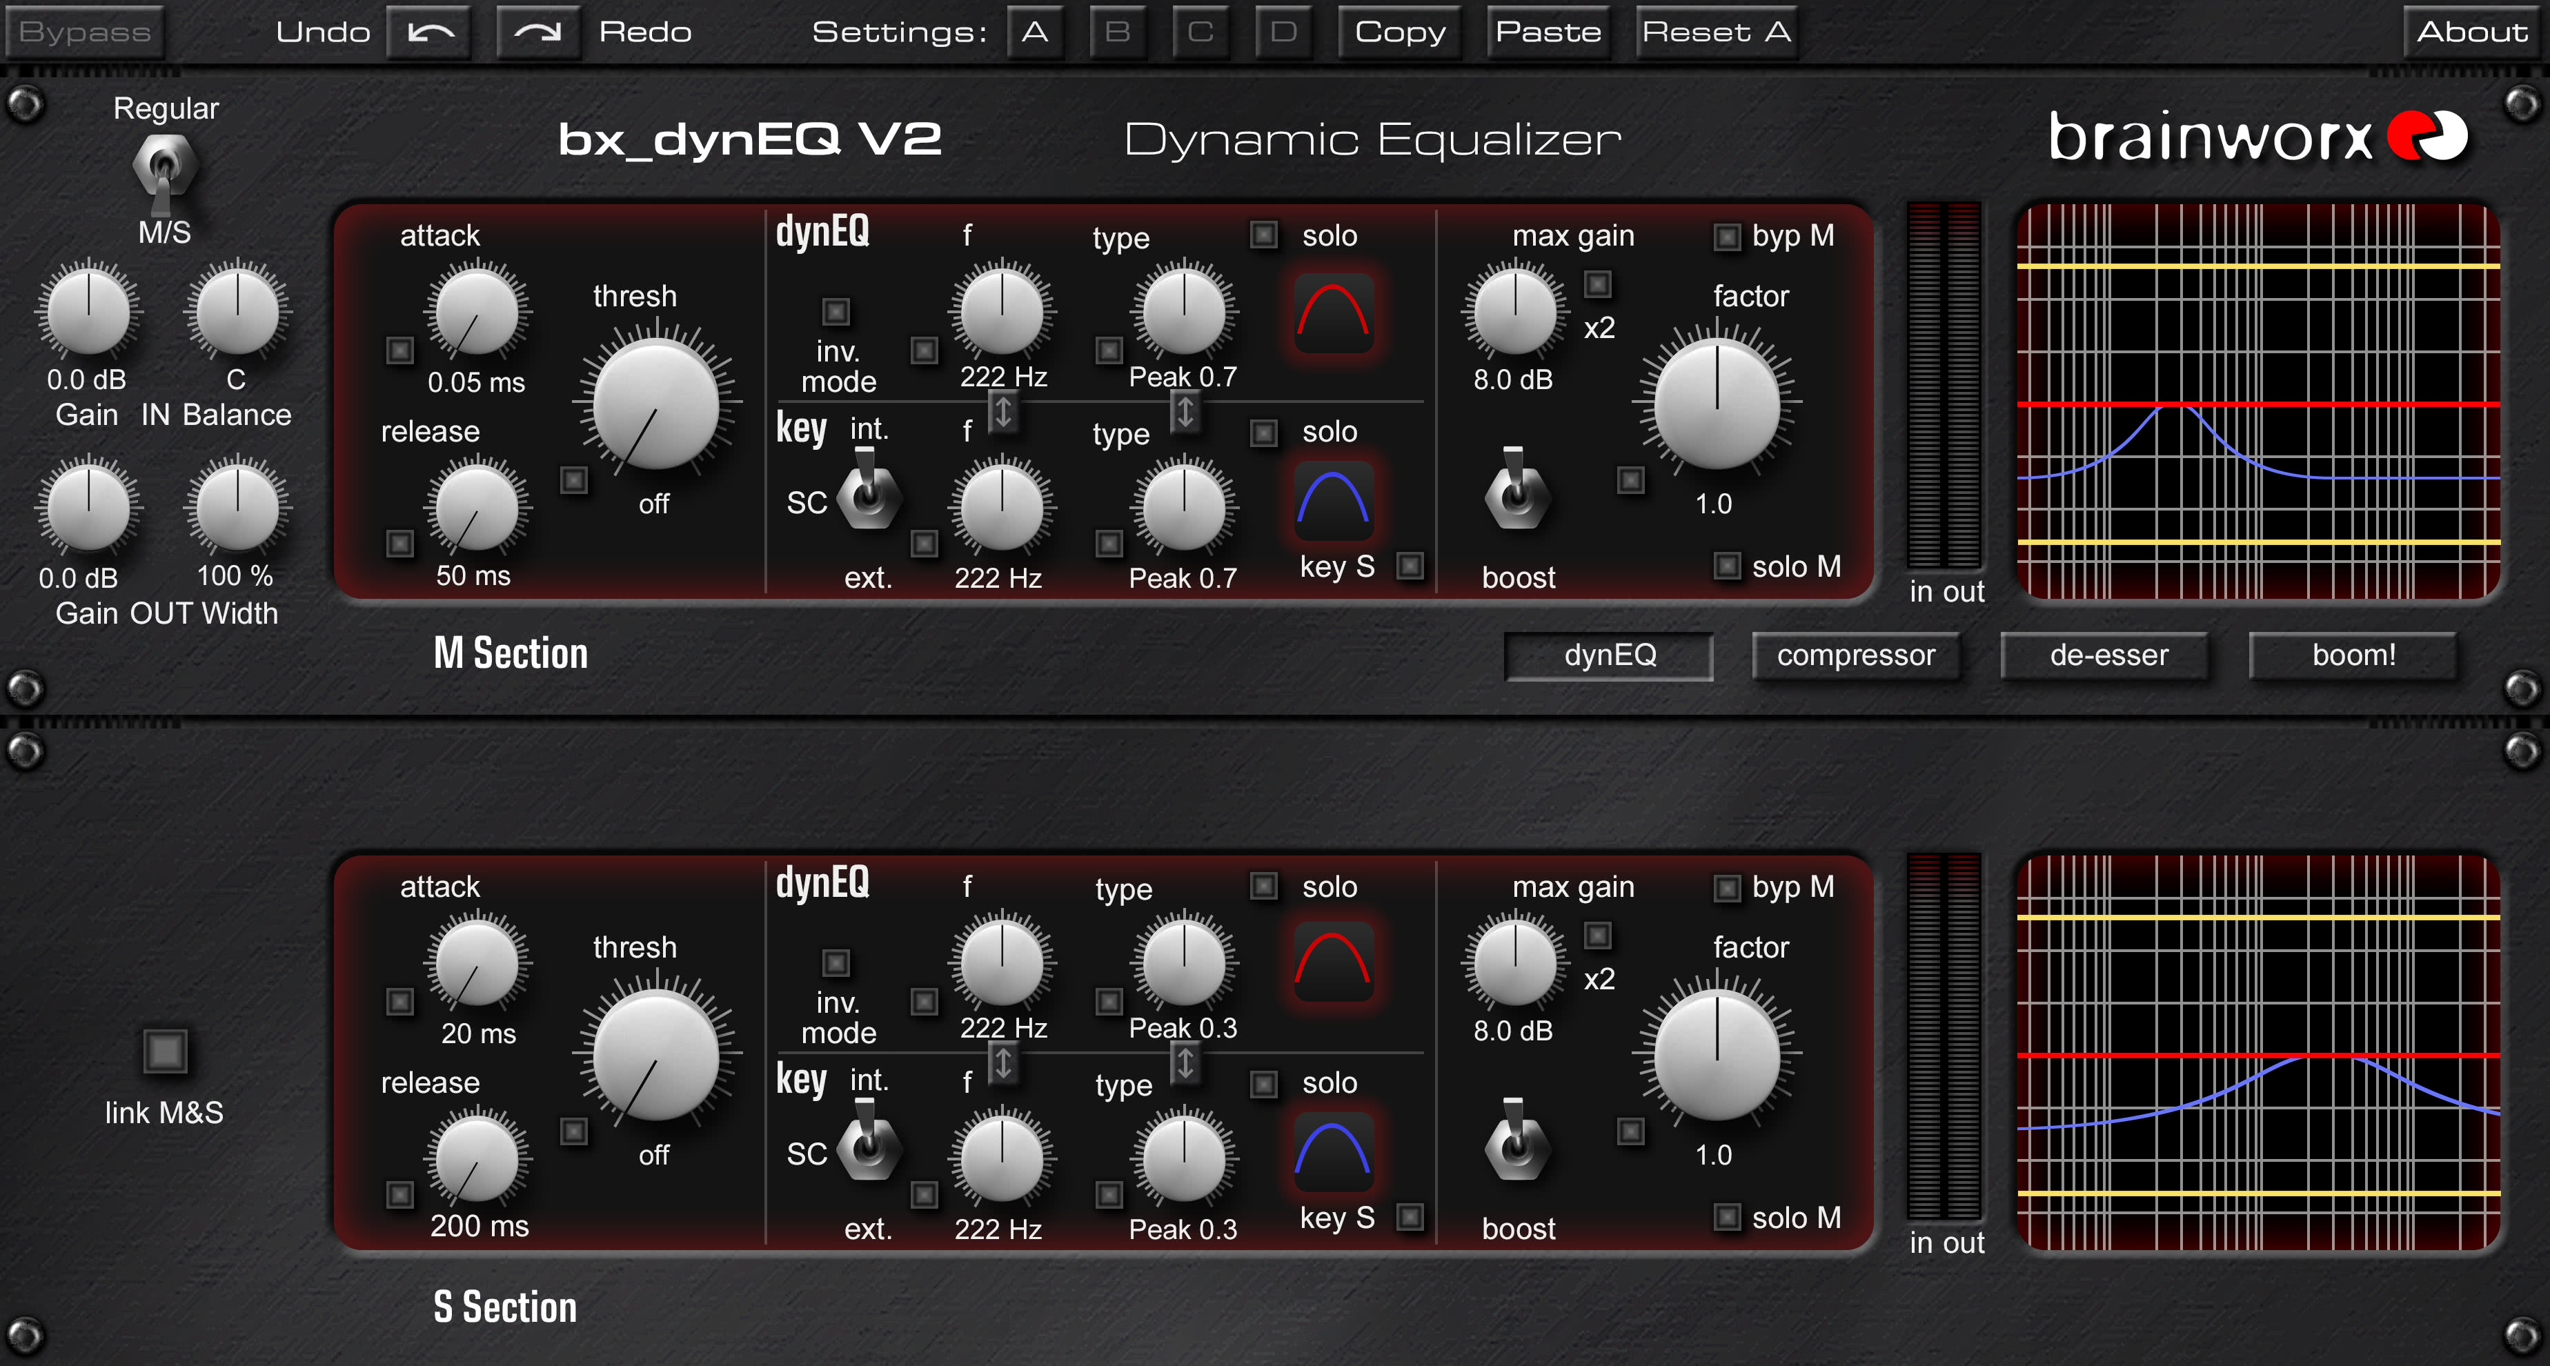This screenshot has width=2550, height=1366.
Task: Toggle inv. mode in M Section
Action: tap(836, 312)
